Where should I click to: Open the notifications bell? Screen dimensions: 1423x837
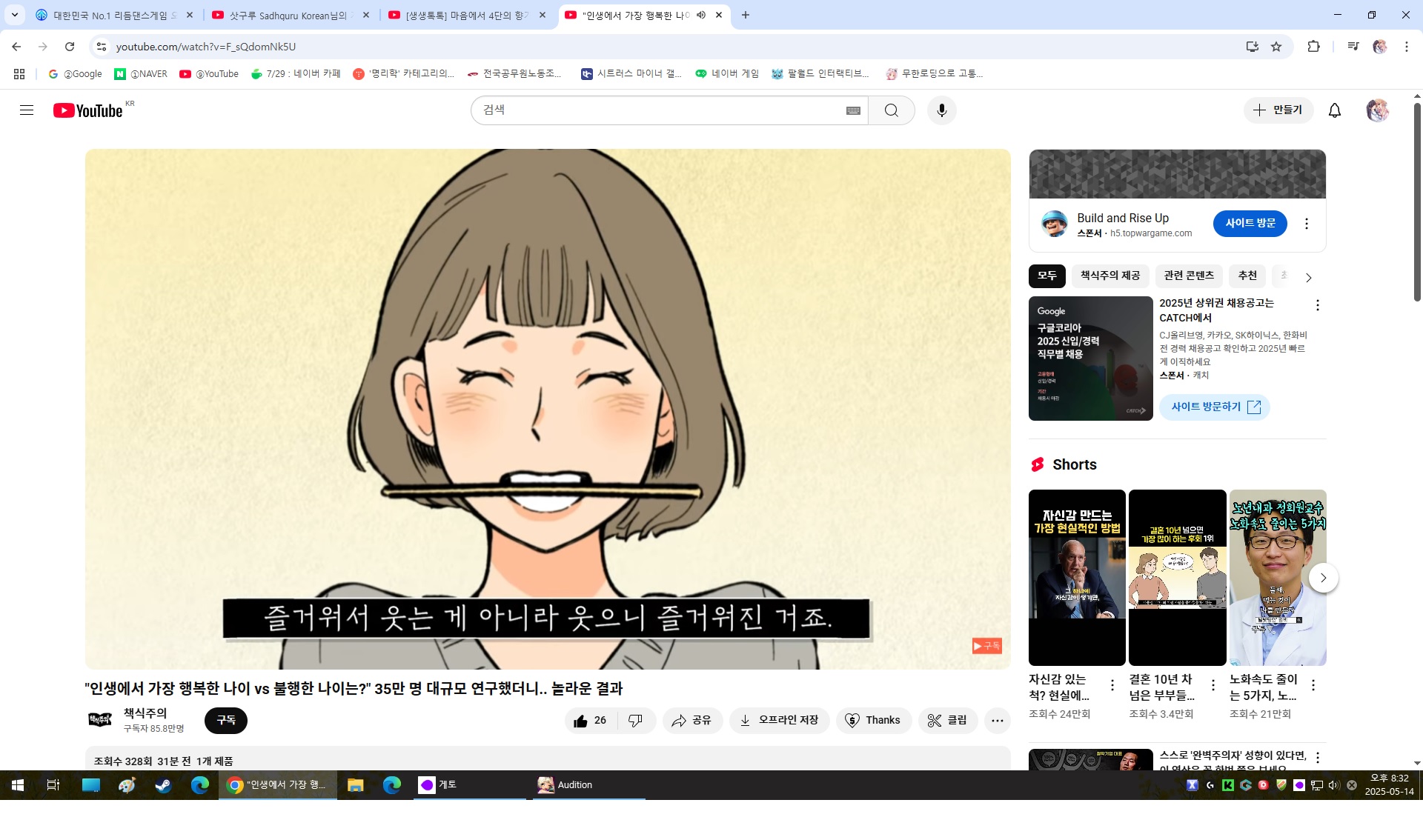point(1334,110)
